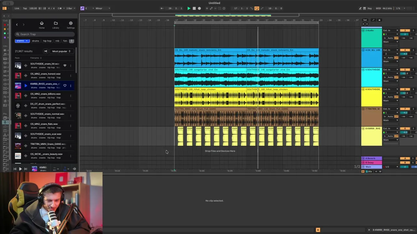This screenshot has width=417, height=234.
Task: Collapse the 3 Audio track fold arrow
Action: [363, 30]
